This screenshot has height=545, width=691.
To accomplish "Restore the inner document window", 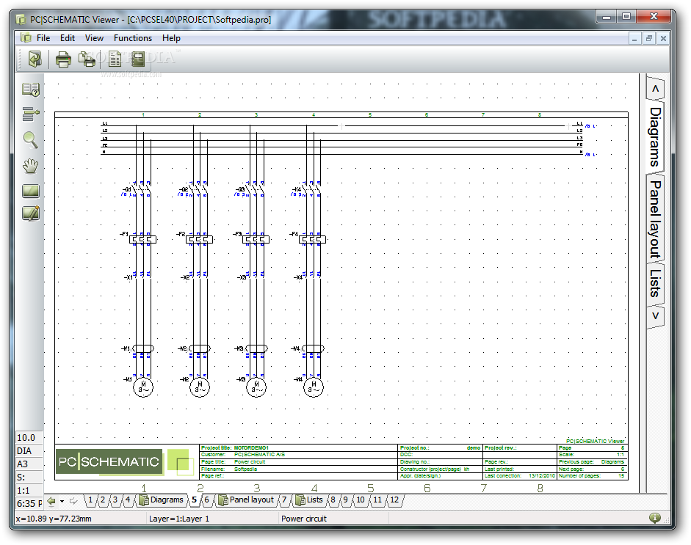I will (648, 39).
